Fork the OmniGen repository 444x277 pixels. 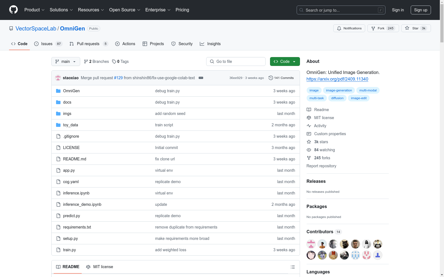pos(383,28)
